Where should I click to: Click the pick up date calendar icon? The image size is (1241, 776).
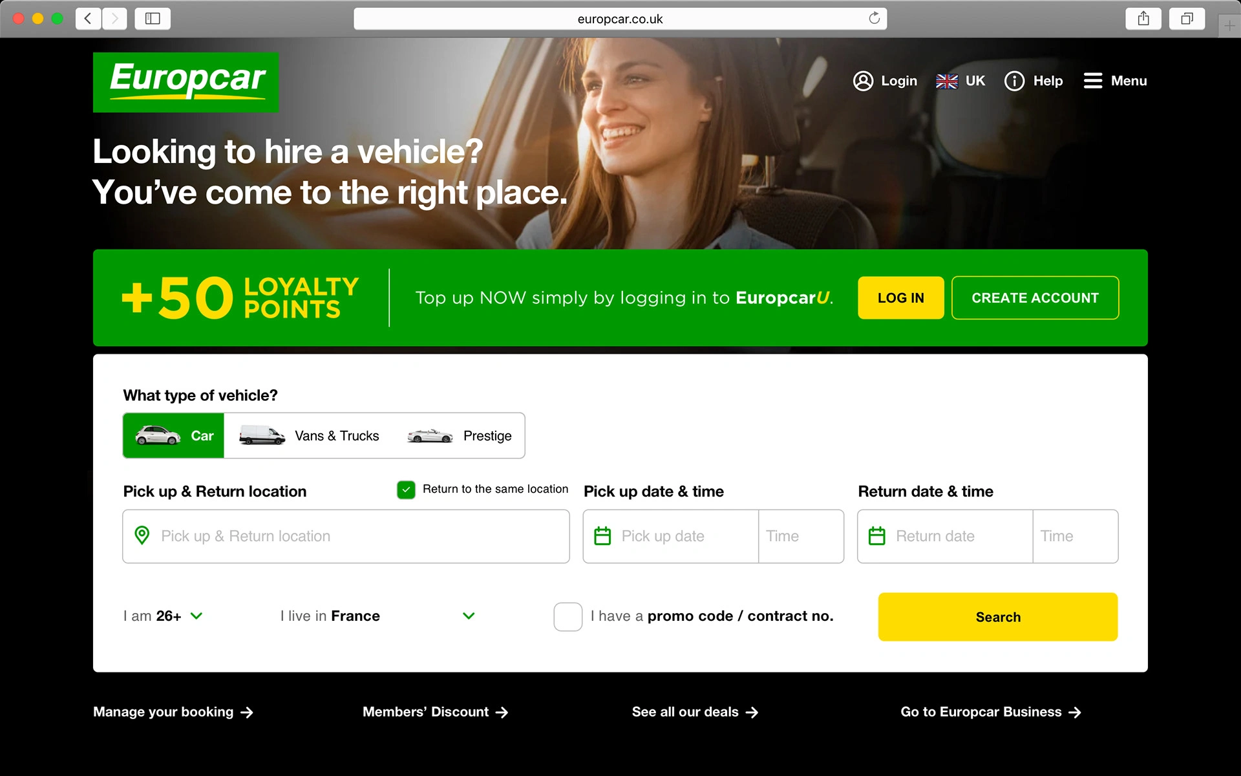[602, 536]
